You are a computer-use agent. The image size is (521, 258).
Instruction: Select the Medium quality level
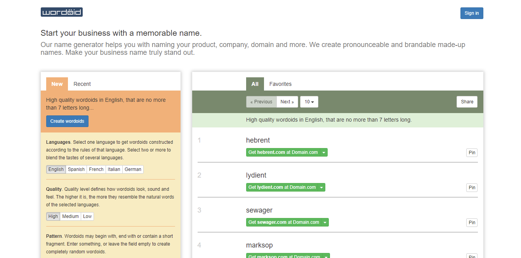point(70,216)
